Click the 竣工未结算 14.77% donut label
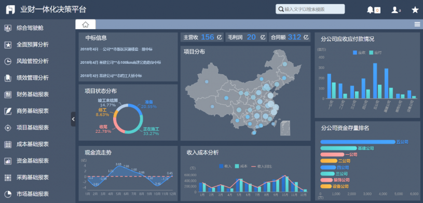 coord(108,103)
